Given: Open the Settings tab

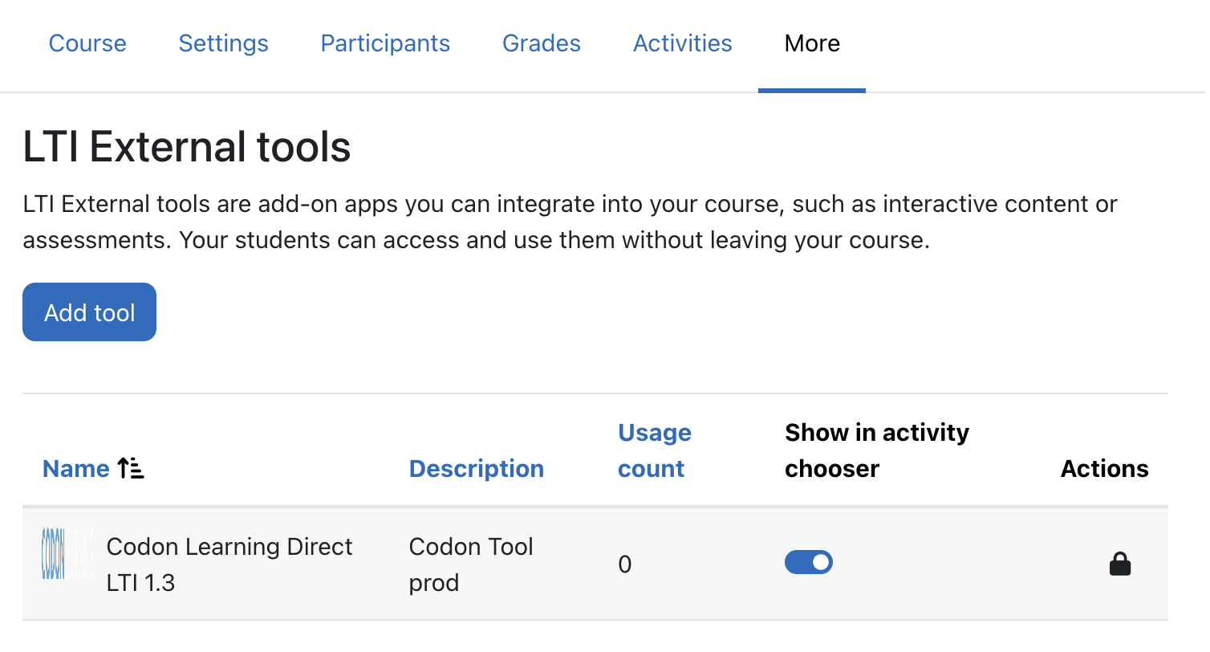Looking at the screenshot, I should (223, 43).
